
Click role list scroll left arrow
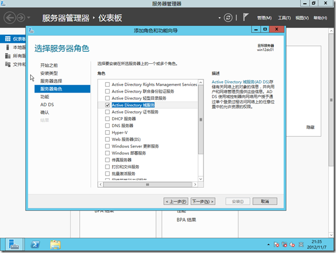click(x=101, y=185)
